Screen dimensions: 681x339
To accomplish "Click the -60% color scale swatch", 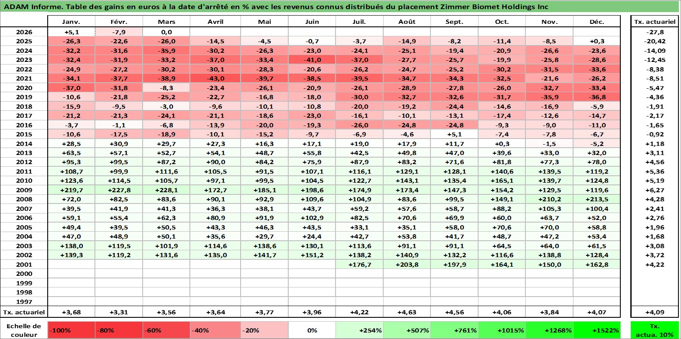I will coord(166,330).
